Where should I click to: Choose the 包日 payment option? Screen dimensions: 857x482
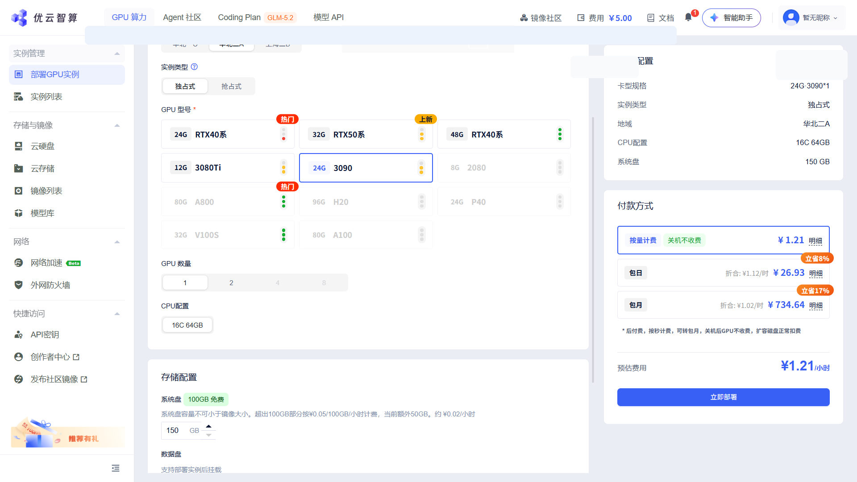click(723, 273)
